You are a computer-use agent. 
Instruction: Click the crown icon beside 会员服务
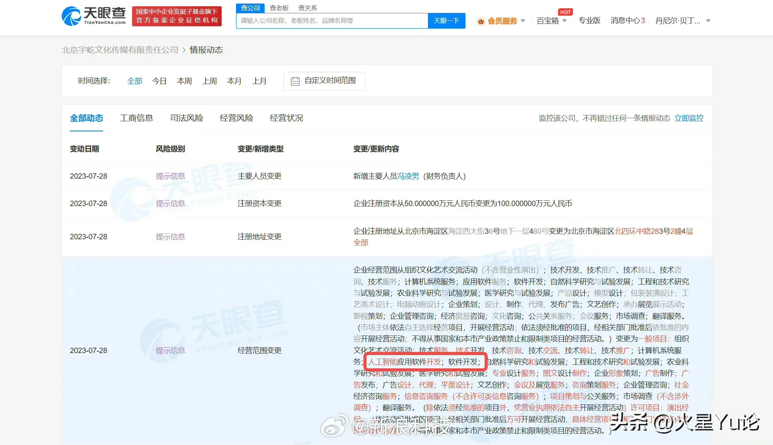click(481, 21)
